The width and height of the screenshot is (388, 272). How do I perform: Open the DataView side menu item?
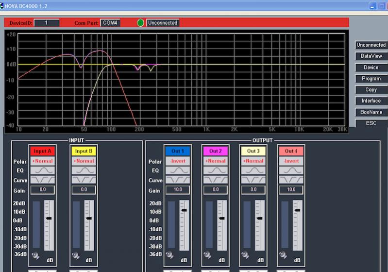coord(371,56)
